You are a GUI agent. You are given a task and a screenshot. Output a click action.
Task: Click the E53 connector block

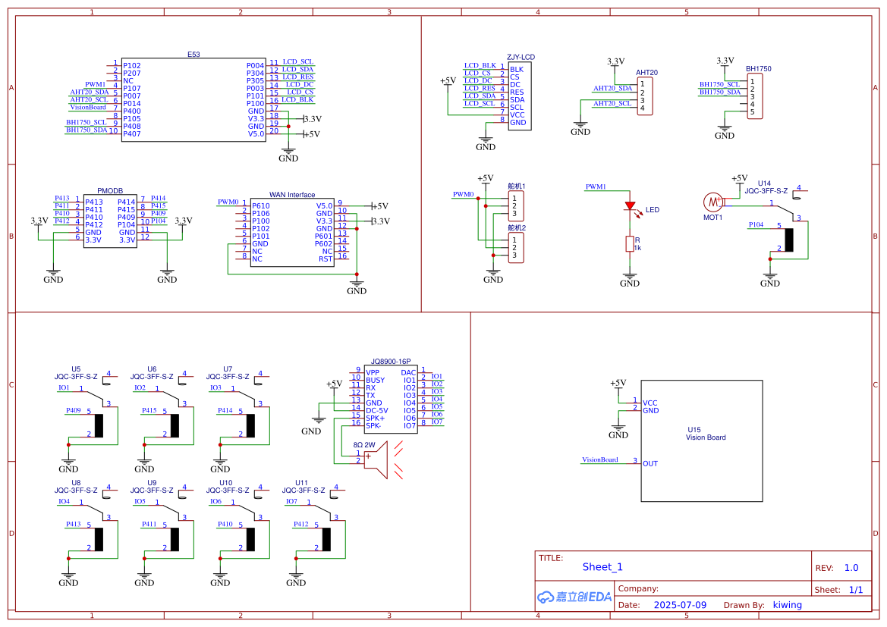[193, 100]
